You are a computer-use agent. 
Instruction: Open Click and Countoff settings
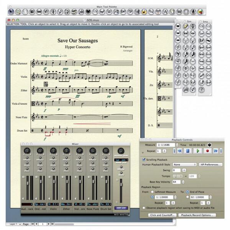[x=162, y=215]
